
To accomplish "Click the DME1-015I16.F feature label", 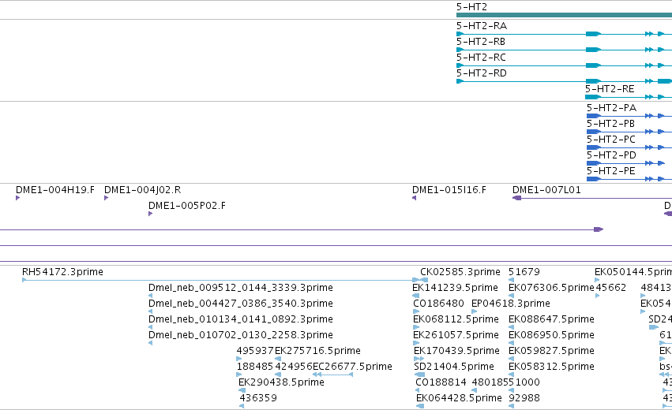I will (x=449, y=190).
